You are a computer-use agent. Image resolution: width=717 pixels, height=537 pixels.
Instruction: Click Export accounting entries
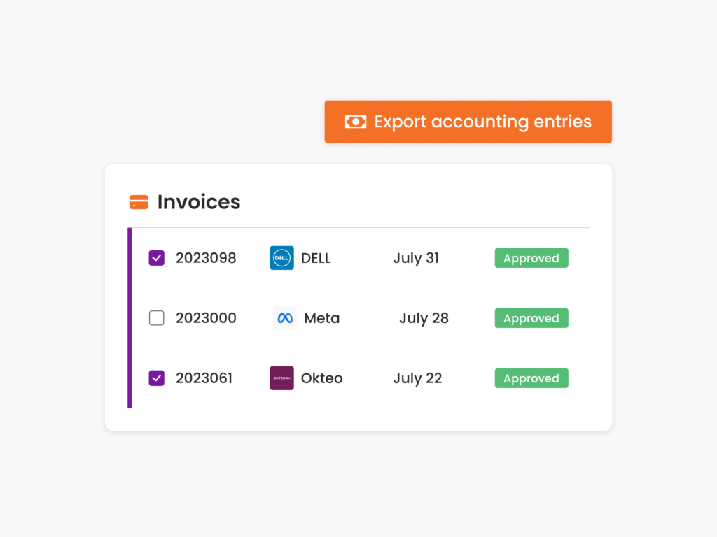468,121
